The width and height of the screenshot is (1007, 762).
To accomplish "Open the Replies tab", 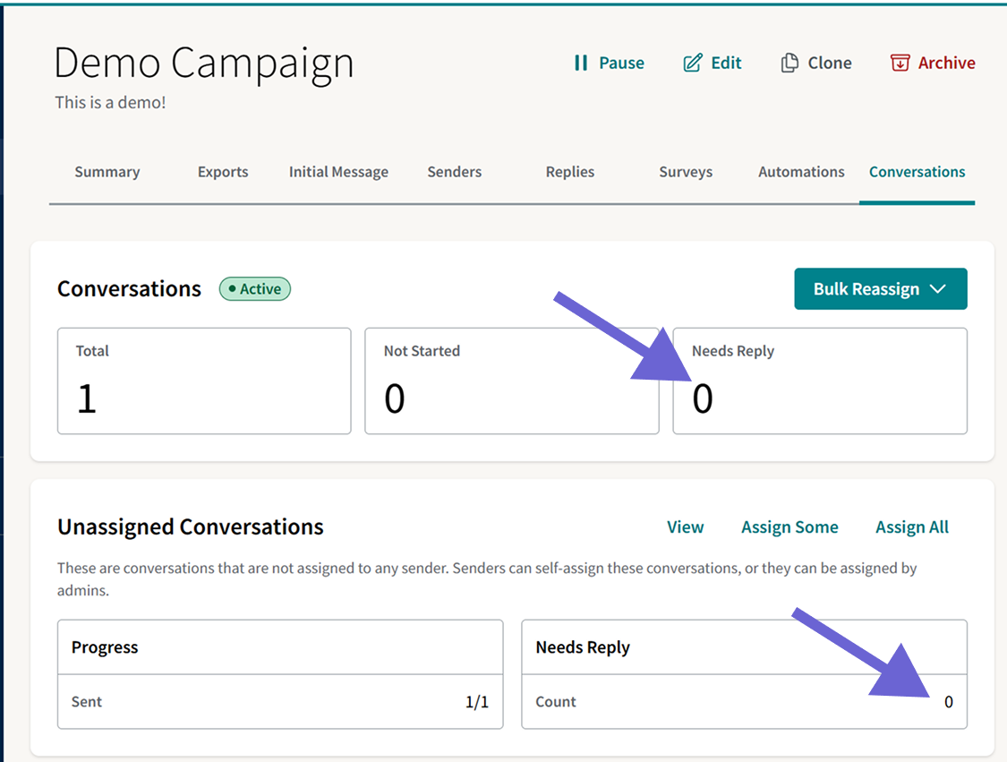I will pyautogui.click(x=570, y=172).
